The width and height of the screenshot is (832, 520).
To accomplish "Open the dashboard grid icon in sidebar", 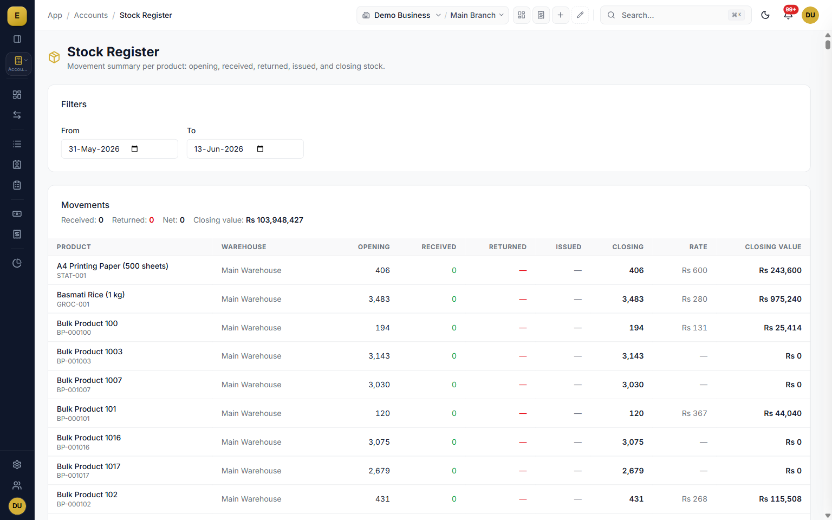I will pyautogui.click(x=17, y=95).
